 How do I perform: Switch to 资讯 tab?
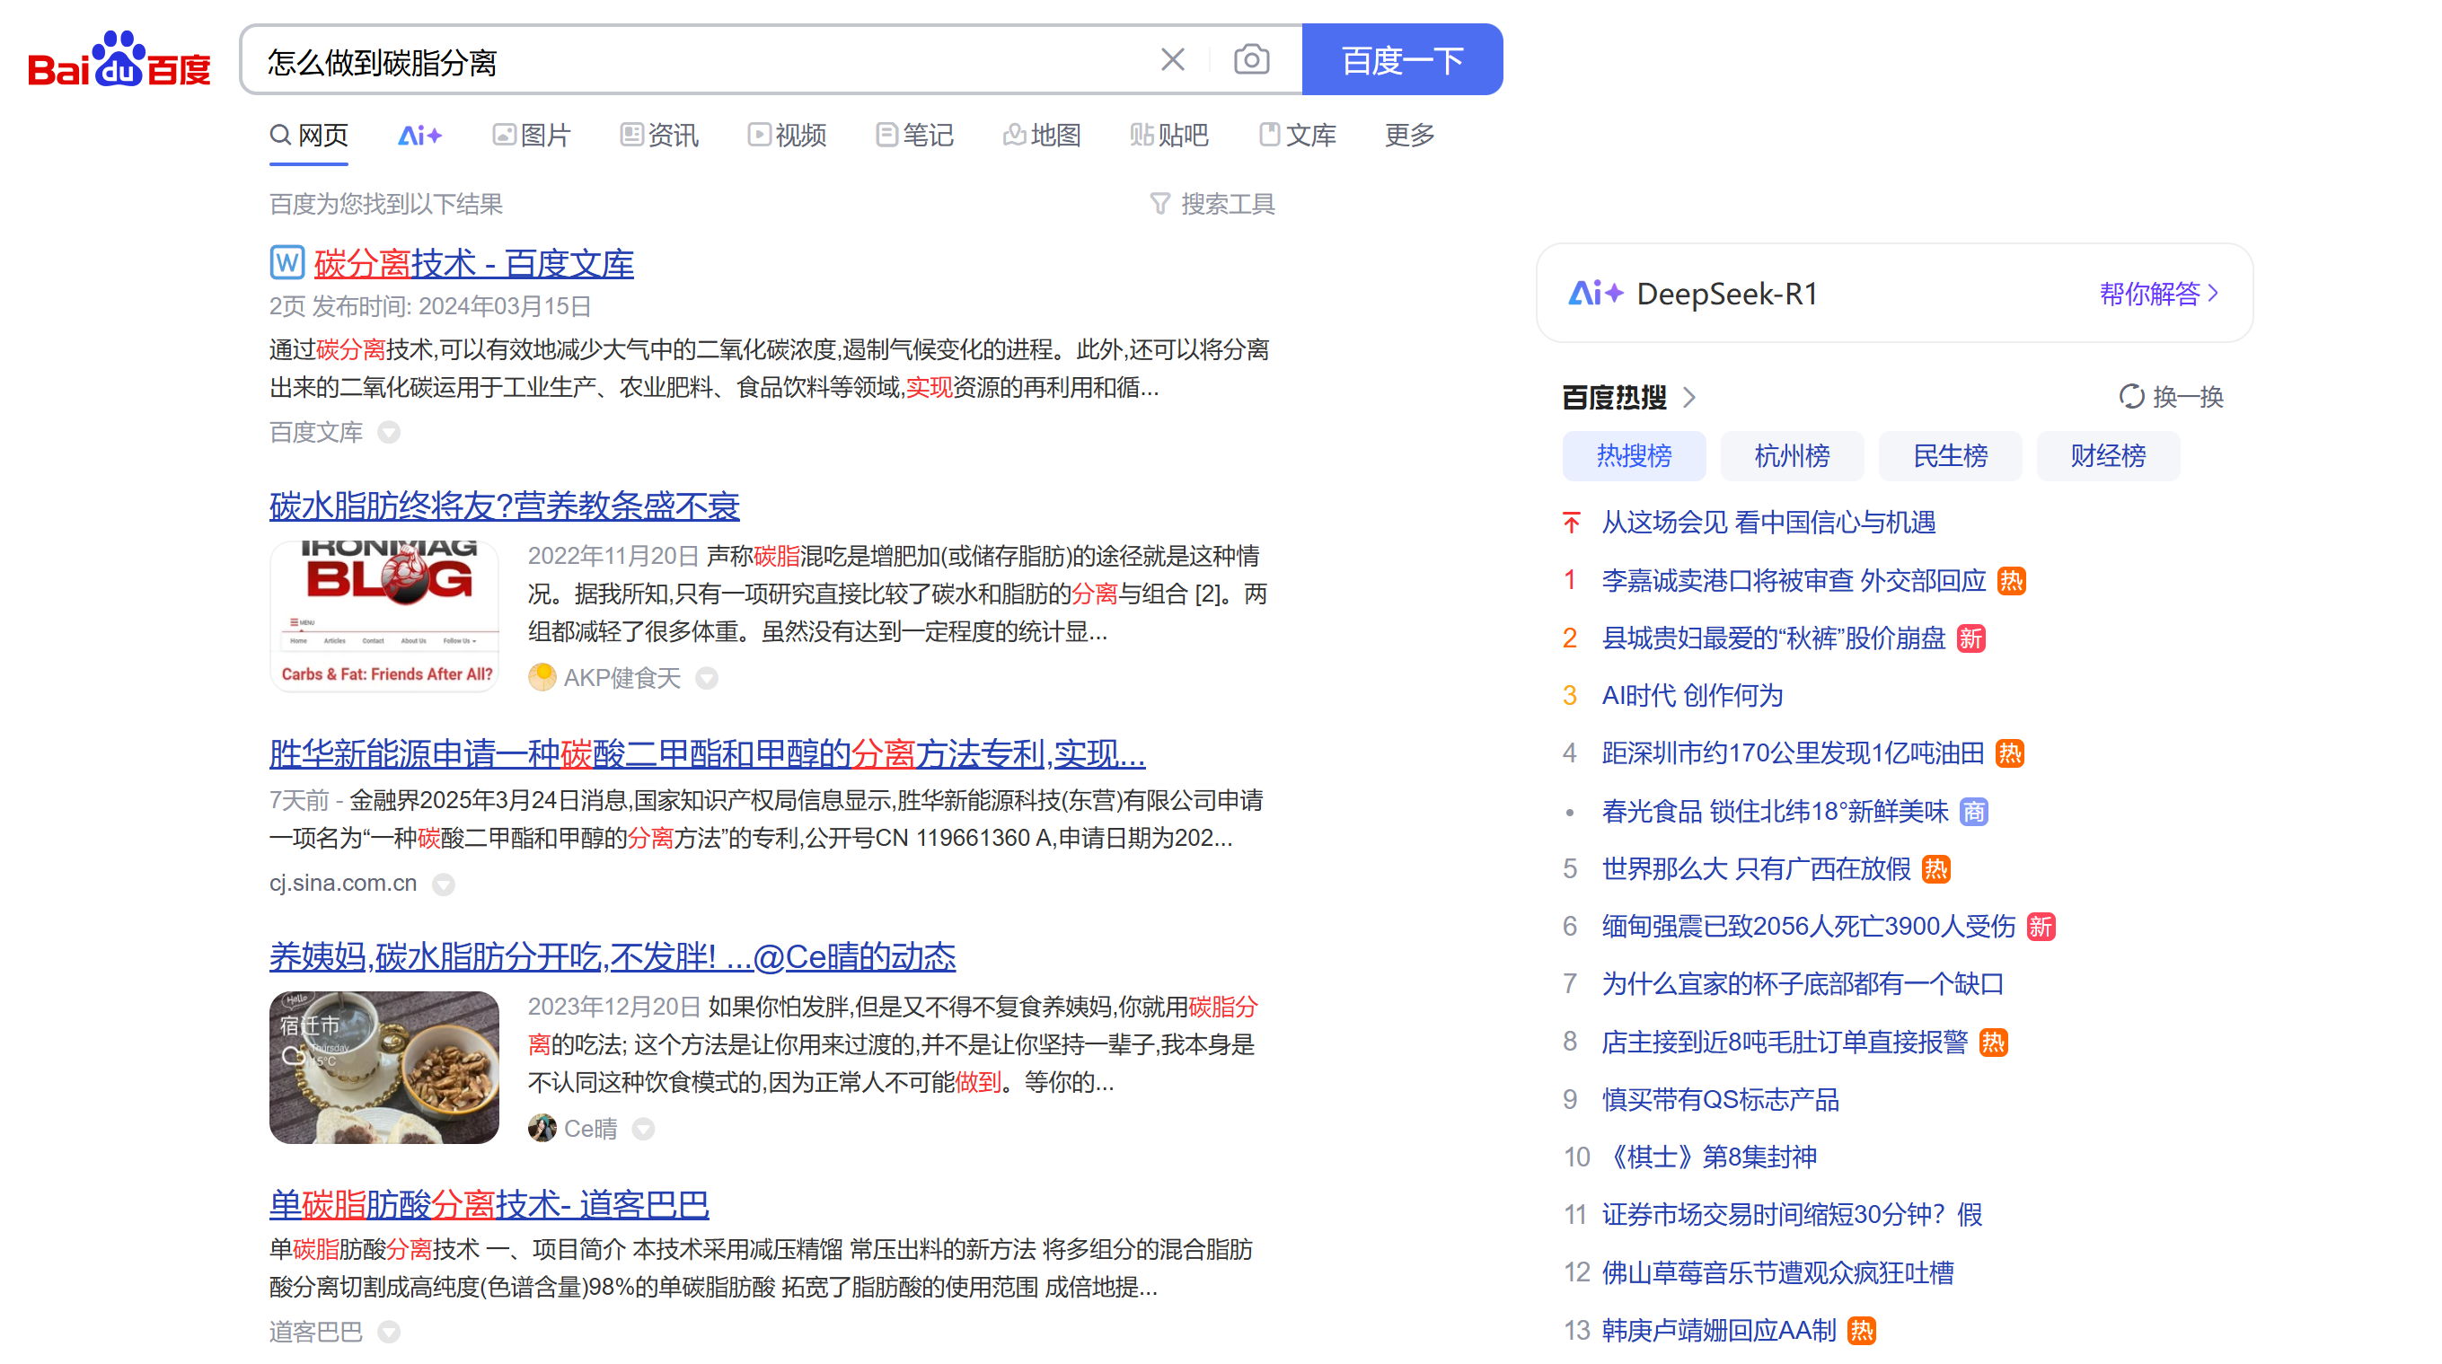tap(659, 136)
